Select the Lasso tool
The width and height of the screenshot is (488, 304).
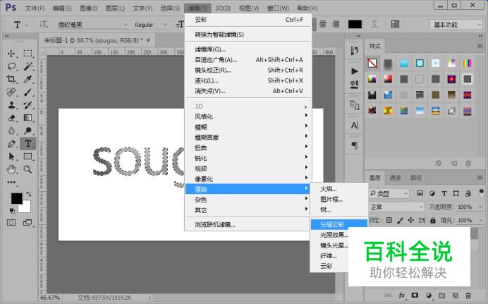pyautogui.click(x=11, y=66)
